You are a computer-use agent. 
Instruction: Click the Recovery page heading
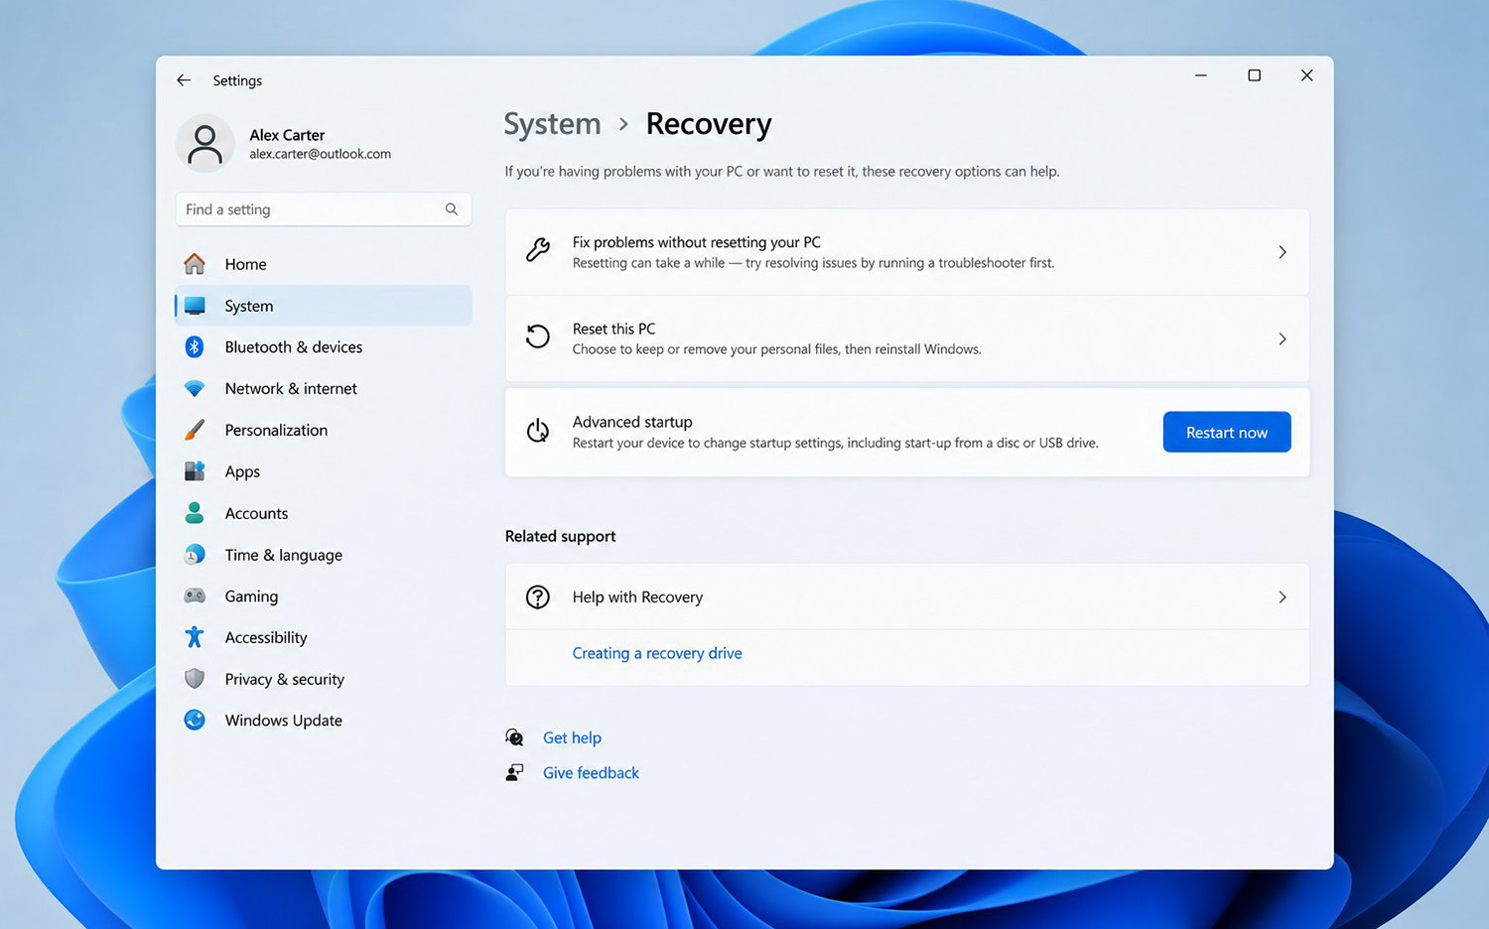(709, 124)
